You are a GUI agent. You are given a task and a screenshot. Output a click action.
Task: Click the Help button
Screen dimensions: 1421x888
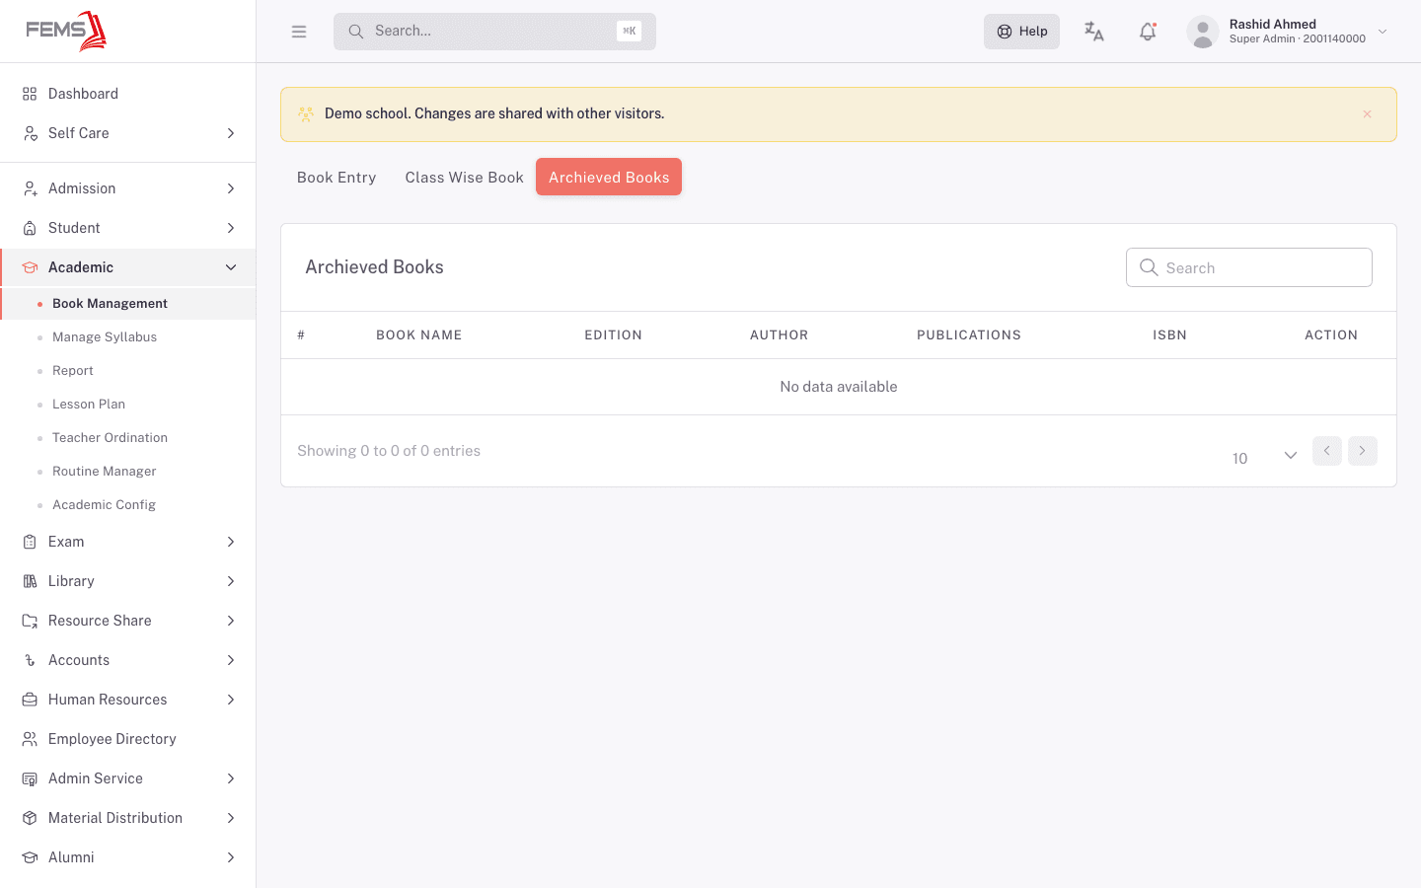coord(1021,32)
